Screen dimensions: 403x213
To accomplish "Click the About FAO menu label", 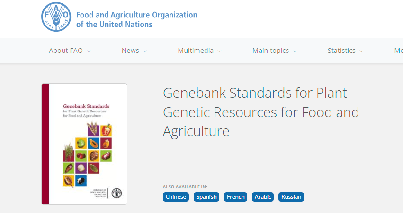I will (66, 51).
